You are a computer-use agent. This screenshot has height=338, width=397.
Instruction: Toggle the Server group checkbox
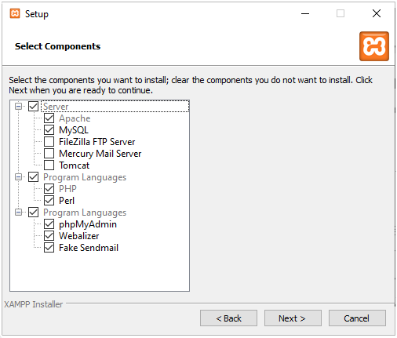tap(34, 107)
